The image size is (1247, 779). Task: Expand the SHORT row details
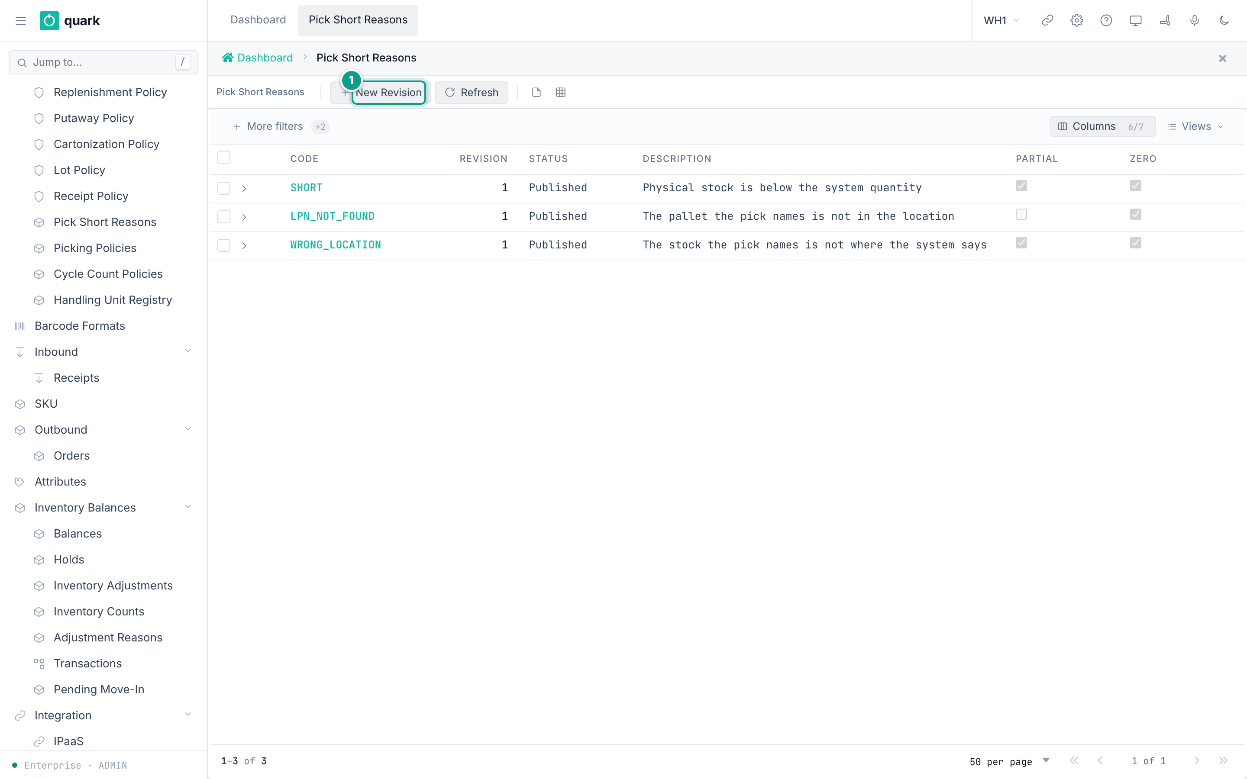pos(244,189)
